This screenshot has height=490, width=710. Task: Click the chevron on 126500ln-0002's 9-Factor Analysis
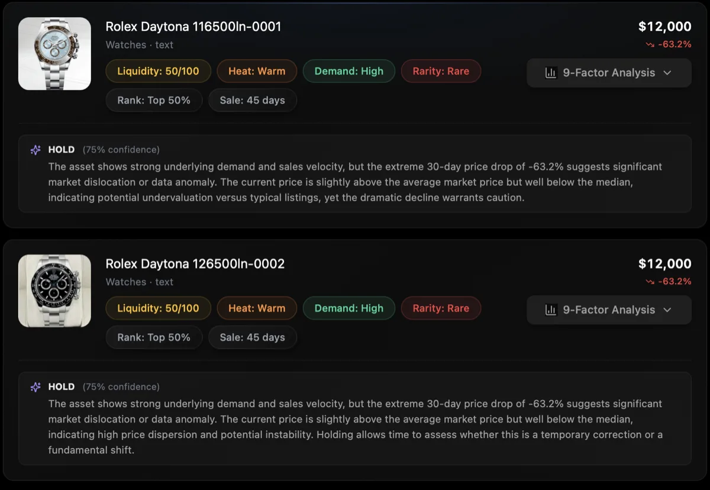click(x=667, y=310)
